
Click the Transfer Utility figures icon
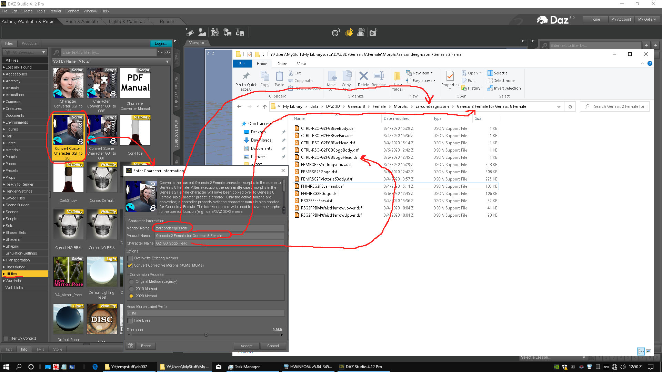click(215, 32)
